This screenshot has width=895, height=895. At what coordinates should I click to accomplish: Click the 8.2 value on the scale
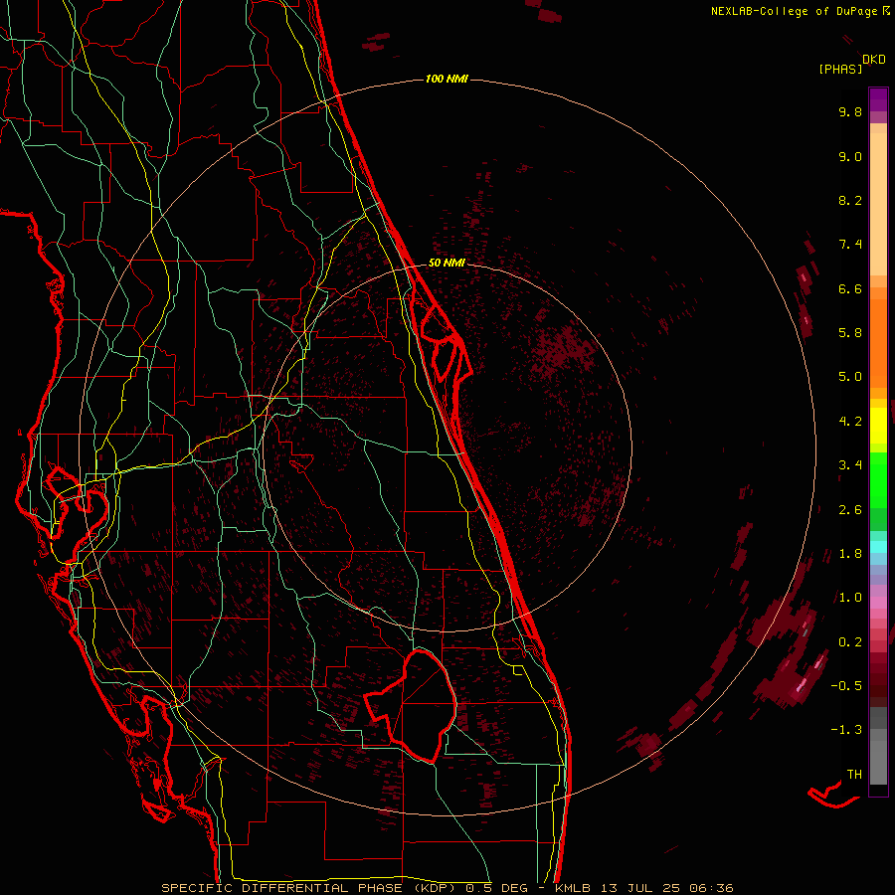point(850,200)
